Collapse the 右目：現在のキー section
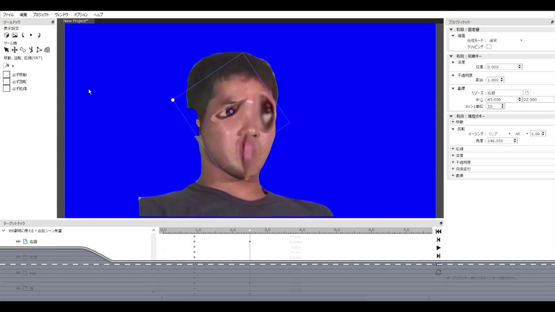The width and height of the screenshot is (555, 312). coord(451,116)
